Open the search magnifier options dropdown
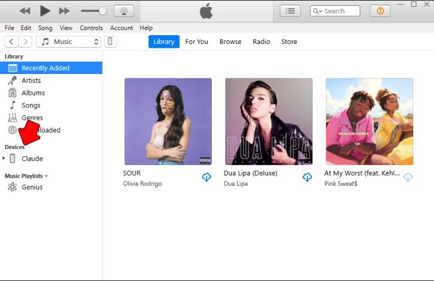This screenshot has width=434, height=281. click(x=317, y=11)
